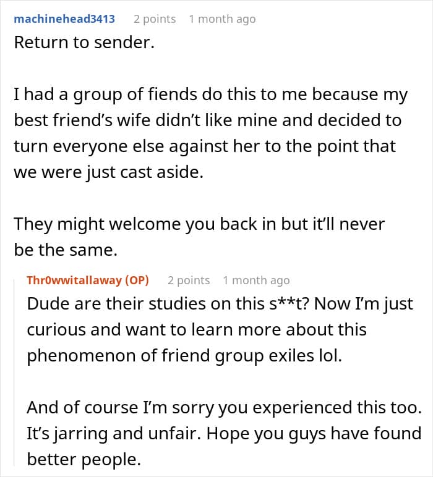Viewport: 433px width, 477px height.
Task: Open the timestamp on the OP's reply
Action: point(256,280)
